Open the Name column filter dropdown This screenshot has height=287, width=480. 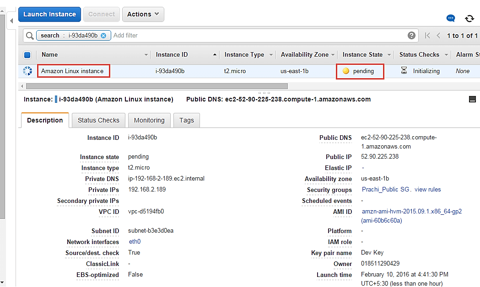click(146, 55)
